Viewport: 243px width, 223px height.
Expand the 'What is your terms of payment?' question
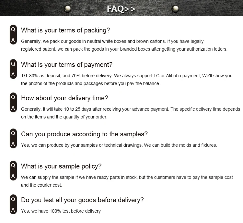pos(67,65)
